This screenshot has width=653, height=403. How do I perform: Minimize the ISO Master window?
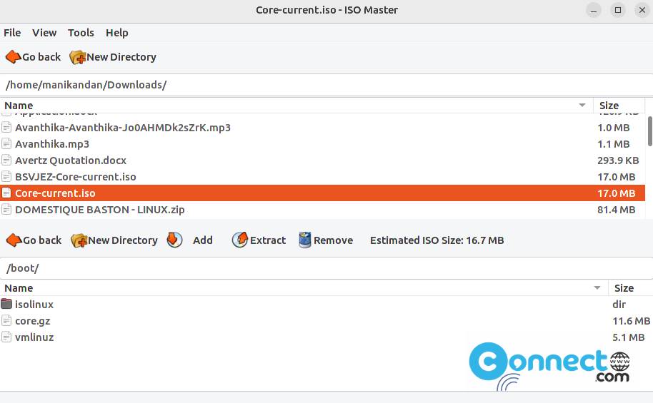pos(594,10)
